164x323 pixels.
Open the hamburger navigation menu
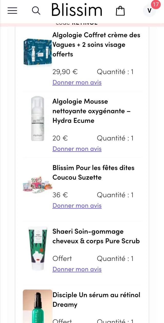tap(12, 11)
